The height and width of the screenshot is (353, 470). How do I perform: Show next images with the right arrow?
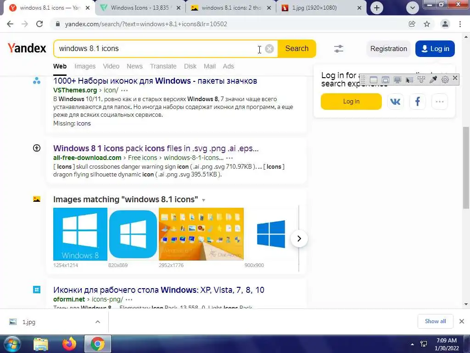(299, 239)
